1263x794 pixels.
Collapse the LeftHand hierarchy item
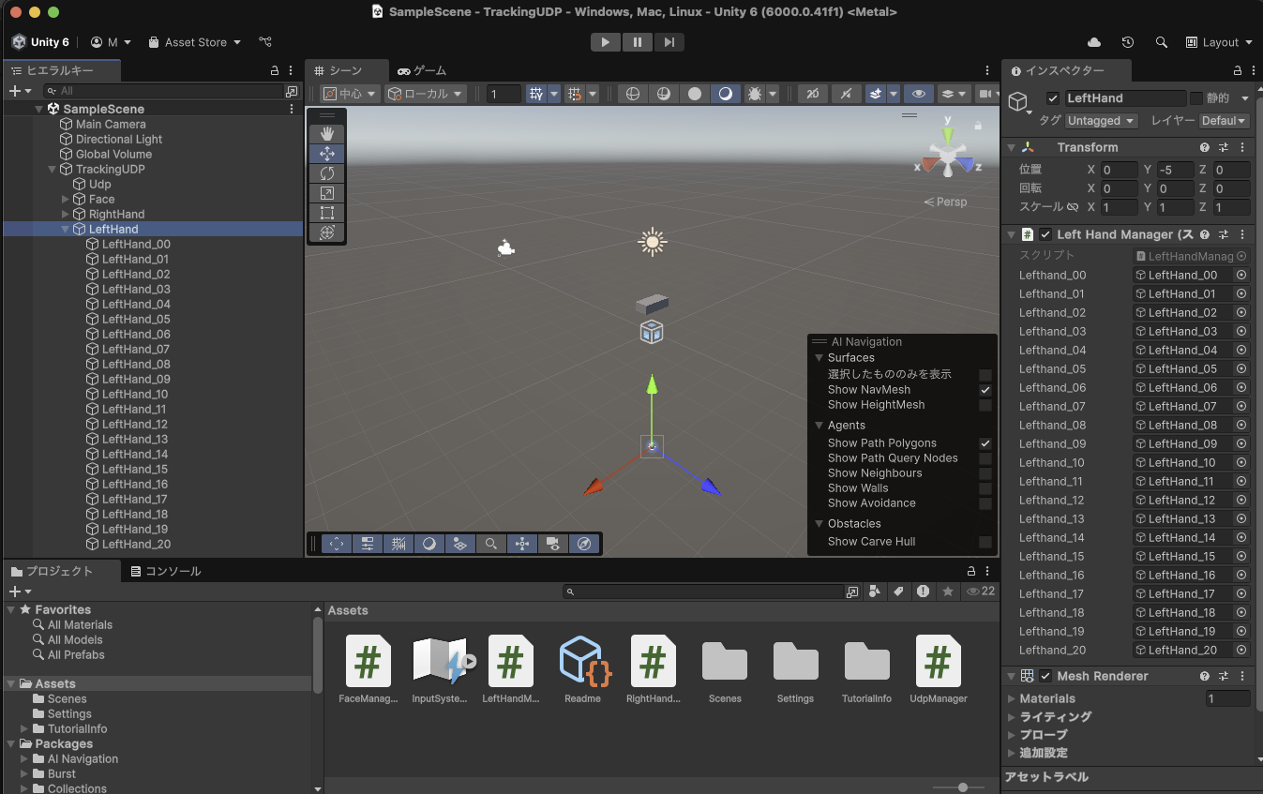tap(65, 229)
